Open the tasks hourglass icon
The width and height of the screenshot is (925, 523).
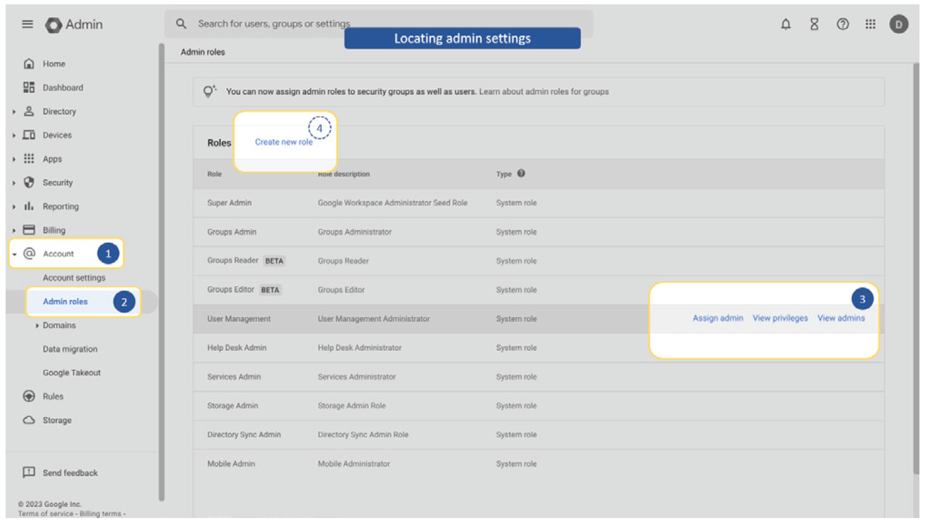814,24
